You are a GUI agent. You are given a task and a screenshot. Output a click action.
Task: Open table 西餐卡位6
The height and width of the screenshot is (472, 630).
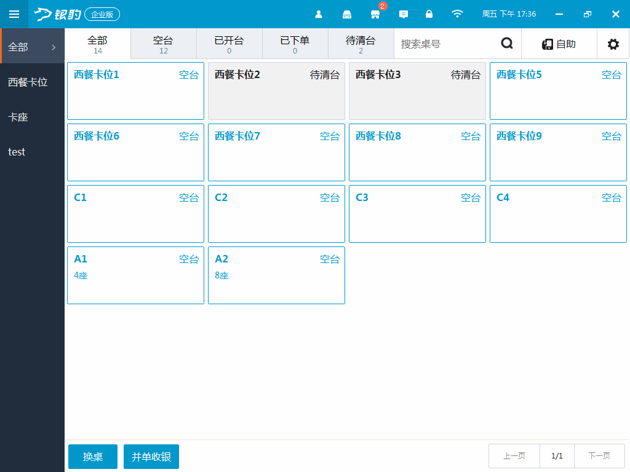pos(136,152)
